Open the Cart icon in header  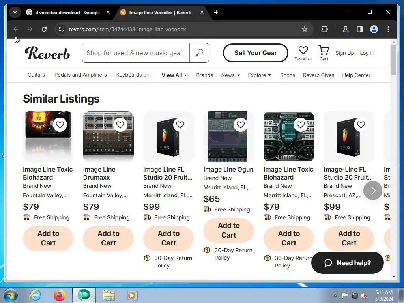tap(324, 53)
